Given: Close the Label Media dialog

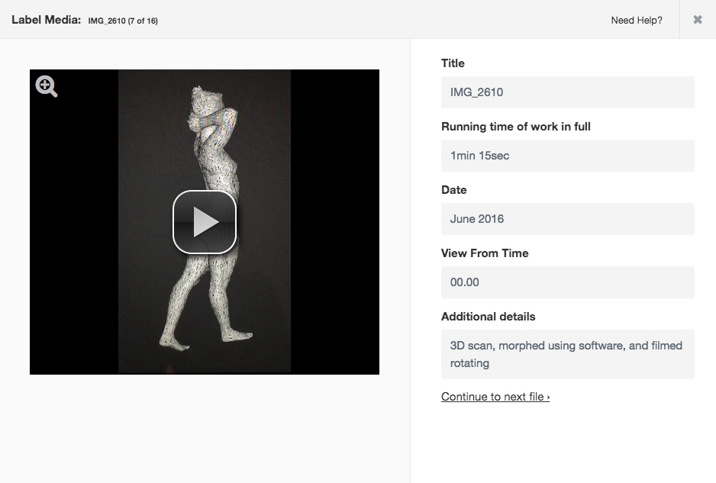Looking at the screenshot, I should click(x=697, y=20).
